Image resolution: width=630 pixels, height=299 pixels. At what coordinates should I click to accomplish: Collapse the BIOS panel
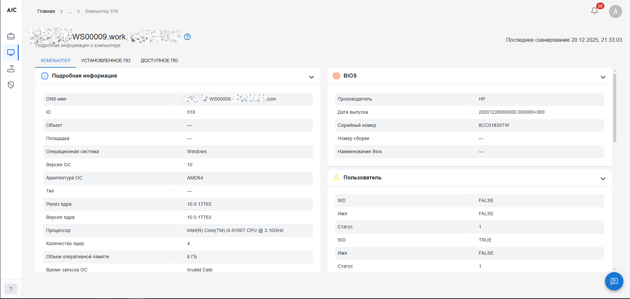(x=603, y=77)
